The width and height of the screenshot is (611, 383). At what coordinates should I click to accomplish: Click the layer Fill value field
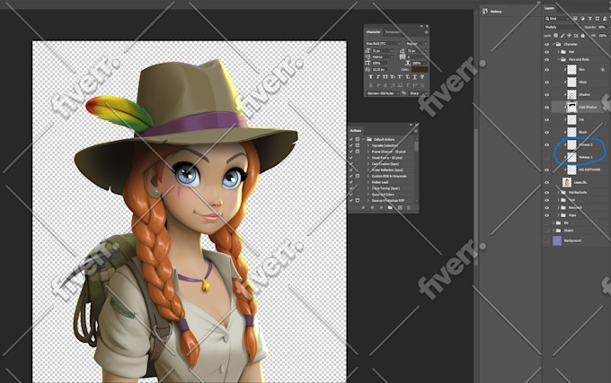coord(602,36)
